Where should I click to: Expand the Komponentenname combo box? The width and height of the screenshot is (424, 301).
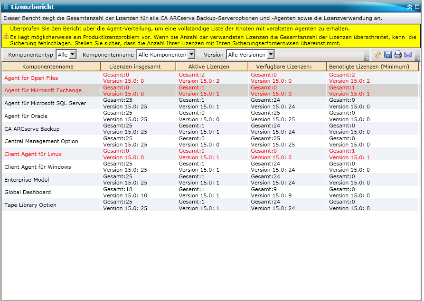[x=191, y=55]
